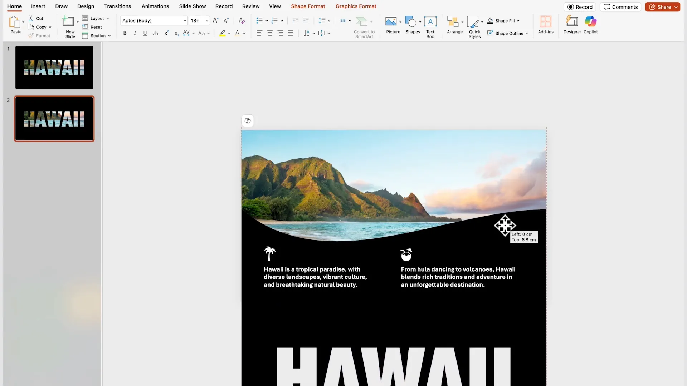The width and height of the screenshot is (687, 386).
Task: Click Convert to SmartArt
Action: 364,27
